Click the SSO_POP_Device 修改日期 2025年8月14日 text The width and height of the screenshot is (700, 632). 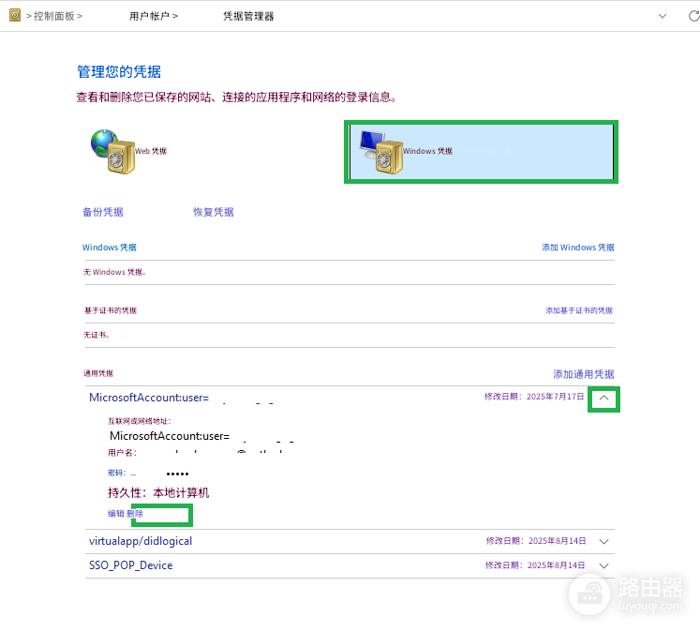535,565
